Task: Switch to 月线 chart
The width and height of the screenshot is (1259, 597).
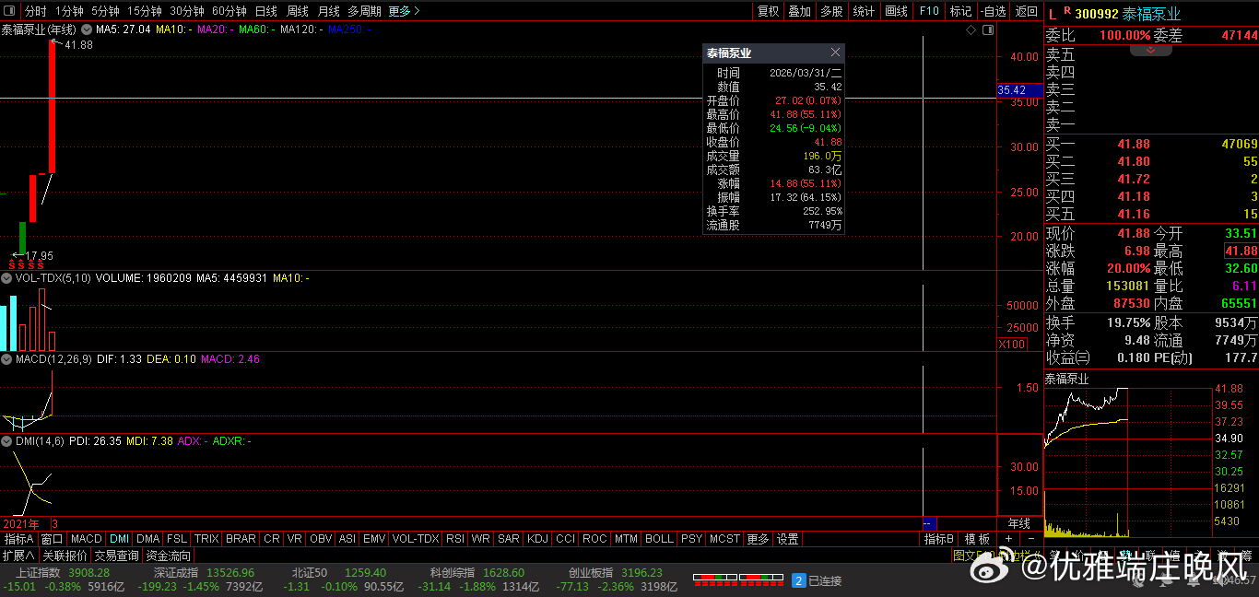Action: point(328,11)
